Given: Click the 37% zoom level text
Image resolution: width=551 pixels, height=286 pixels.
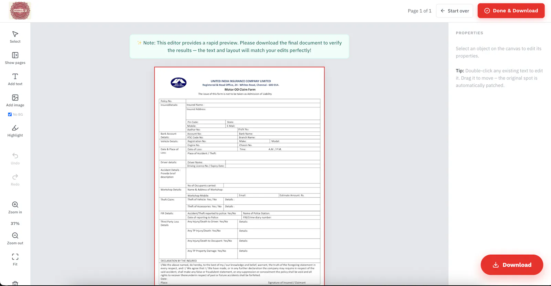Looking at the screenshot, I should point(15,224).
